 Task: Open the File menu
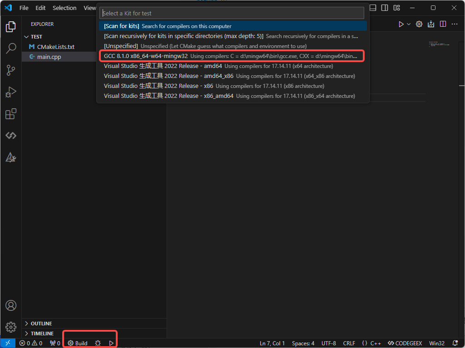click(x=24, y=8)
